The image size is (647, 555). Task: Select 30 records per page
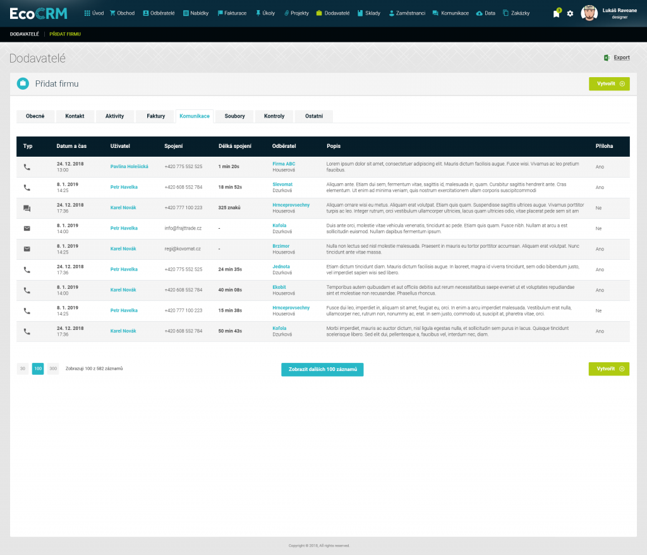23,369
